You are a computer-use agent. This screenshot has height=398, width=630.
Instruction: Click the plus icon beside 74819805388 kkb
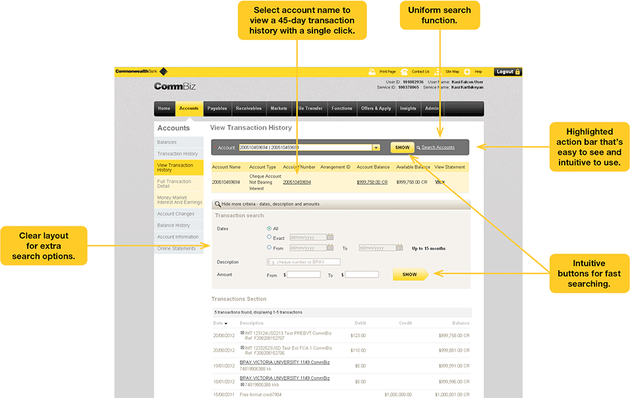242,384
